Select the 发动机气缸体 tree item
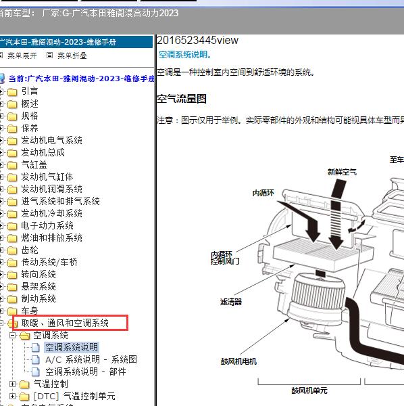This screenshot has width=404, height=406. point(47,177)
